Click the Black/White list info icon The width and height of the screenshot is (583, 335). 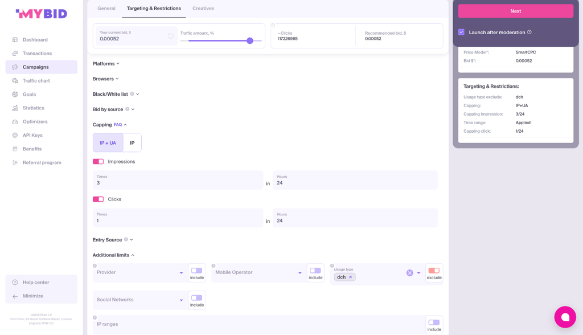click(132, 94)
